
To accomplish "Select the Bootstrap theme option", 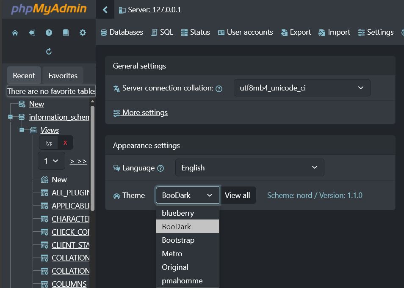I will [x=188, y=240].
